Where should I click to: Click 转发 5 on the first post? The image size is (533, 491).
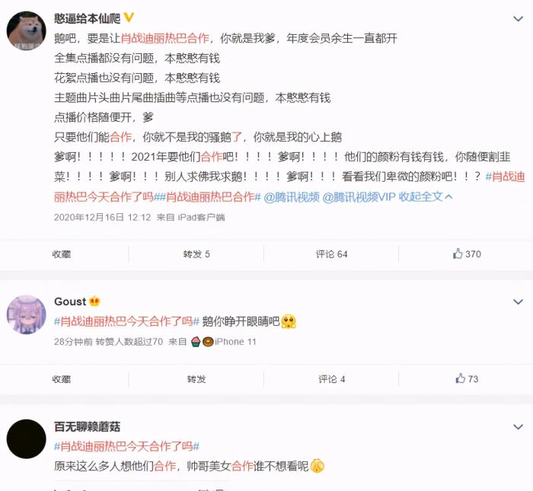(196, 254)
